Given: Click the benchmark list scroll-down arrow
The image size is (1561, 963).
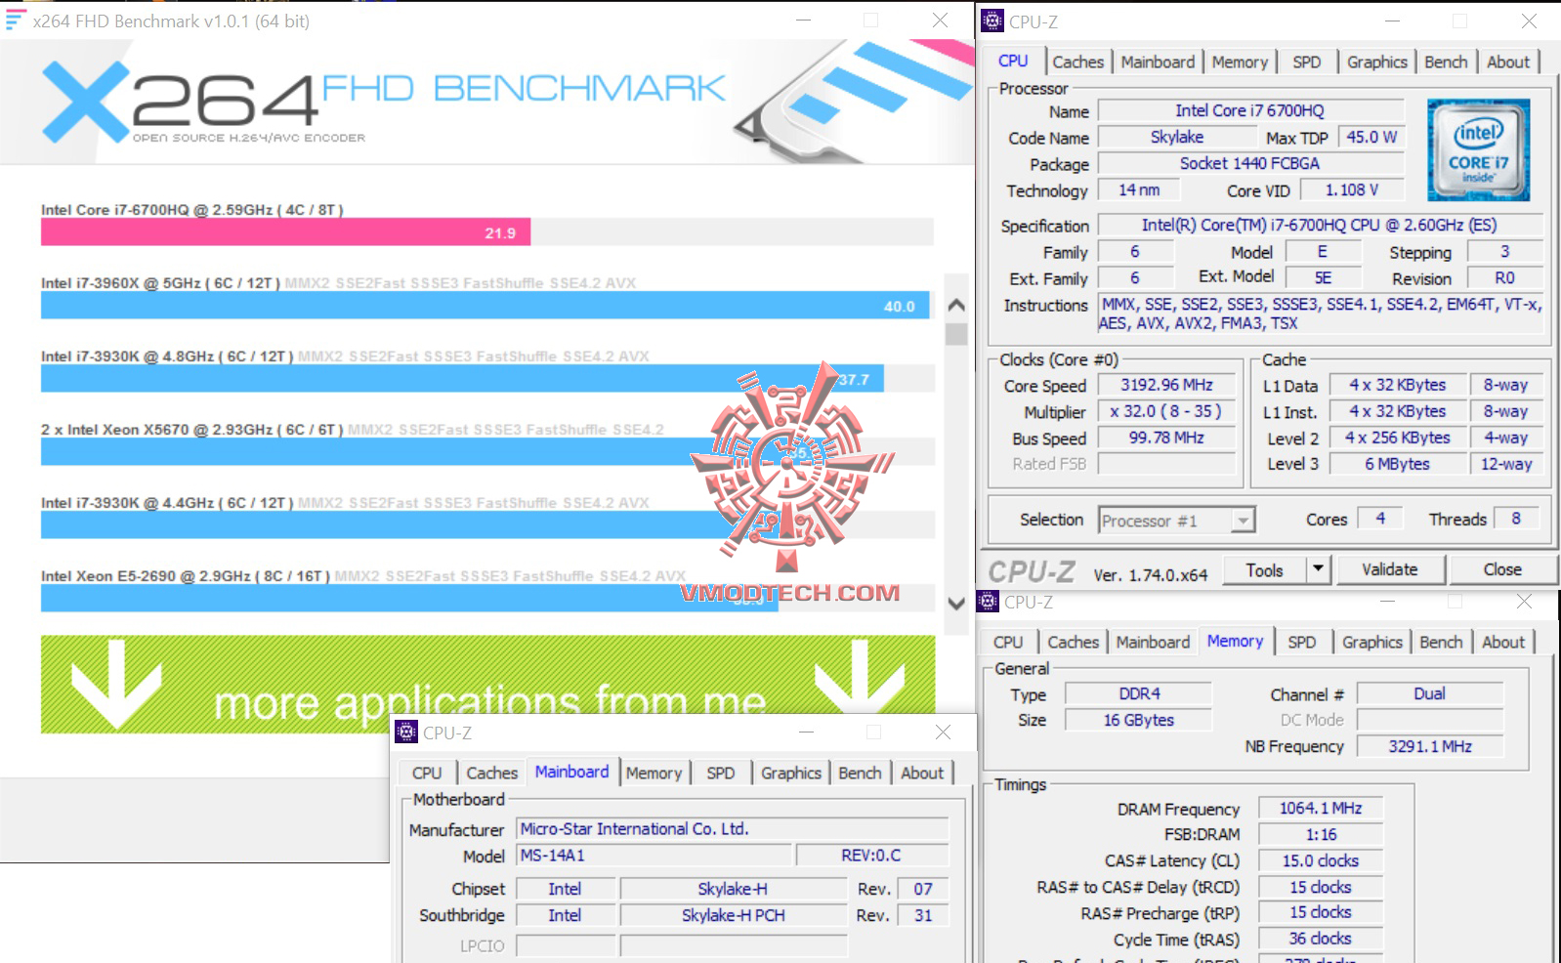Looking at the screenshot, I should coord(956,604).
